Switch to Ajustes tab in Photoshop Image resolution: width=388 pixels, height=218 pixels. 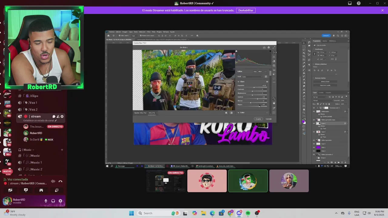click(x=325, y=41)
